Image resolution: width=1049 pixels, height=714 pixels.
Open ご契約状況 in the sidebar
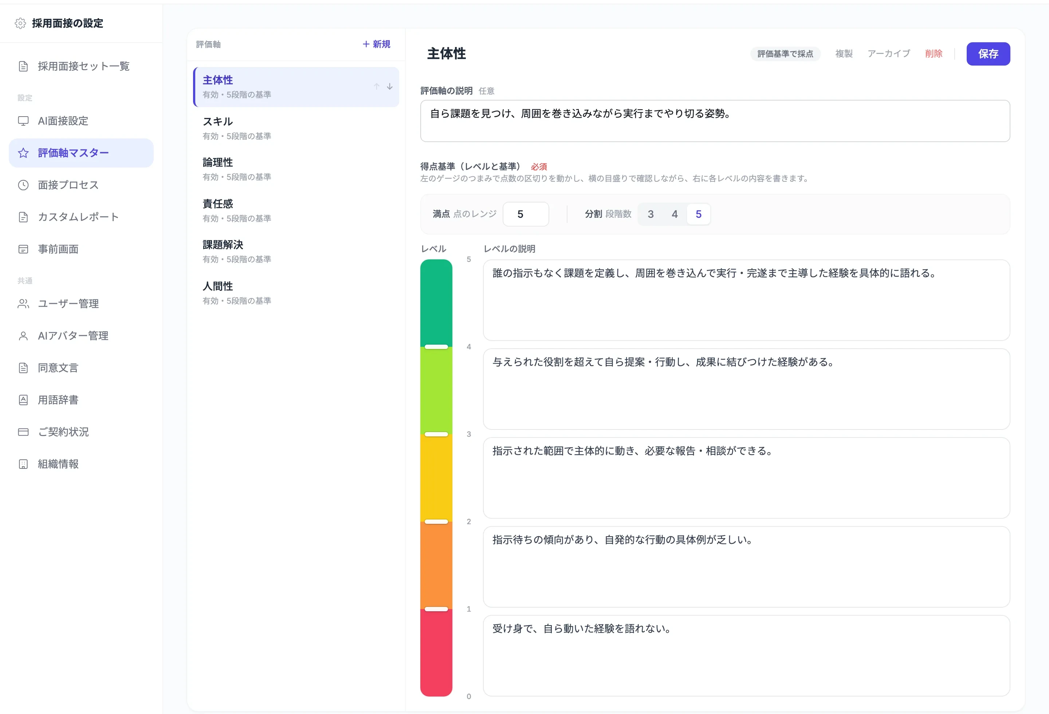pyautogui.click(x=81, y=432)
